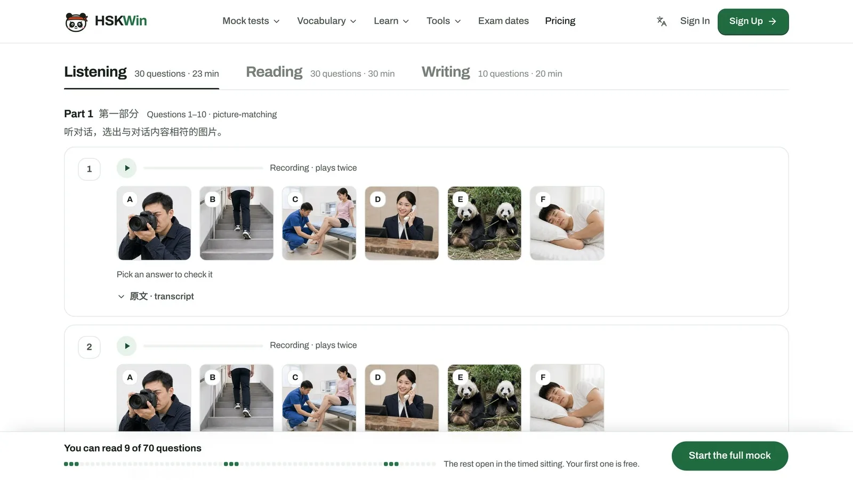Play the recording for question 1
Image resolution: width=853 pixels, height=480 pixels.
coord(127,168)
